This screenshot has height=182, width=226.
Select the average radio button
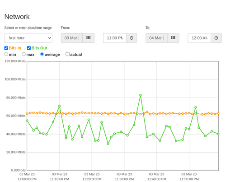pyautogui.click(x=42, y=54)
